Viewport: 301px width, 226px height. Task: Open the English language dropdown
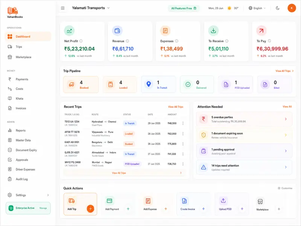point(257,8)
